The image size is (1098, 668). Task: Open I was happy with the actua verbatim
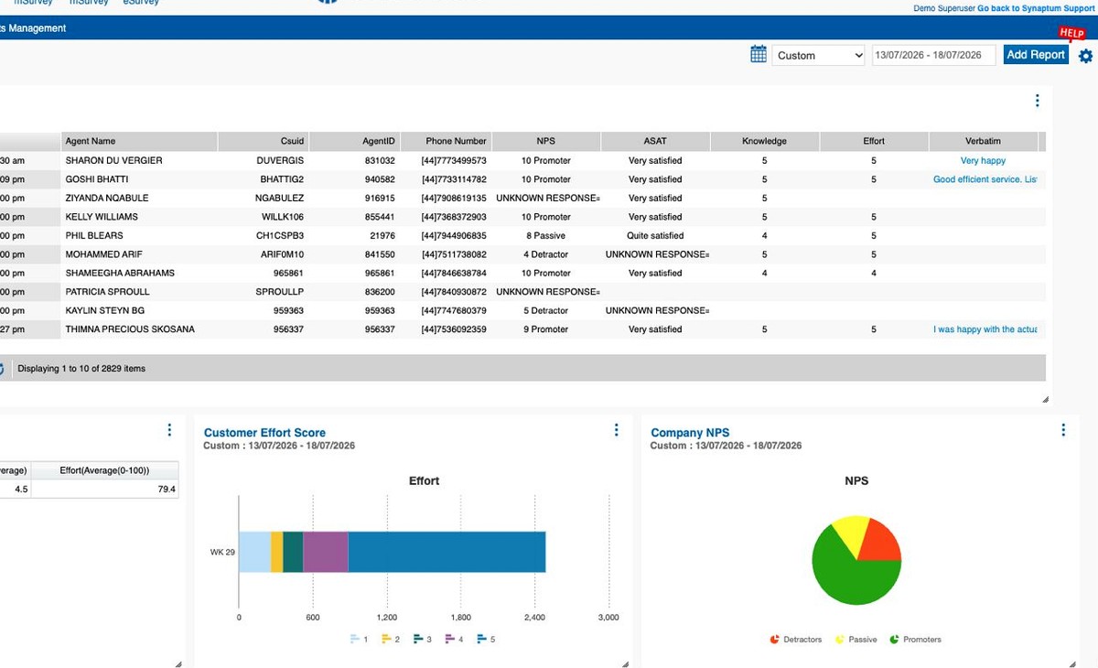click(985, 329)
